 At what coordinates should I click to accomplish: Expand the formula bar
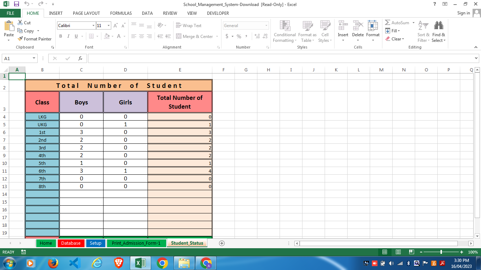pyautogui.click(x=476, y=58)
